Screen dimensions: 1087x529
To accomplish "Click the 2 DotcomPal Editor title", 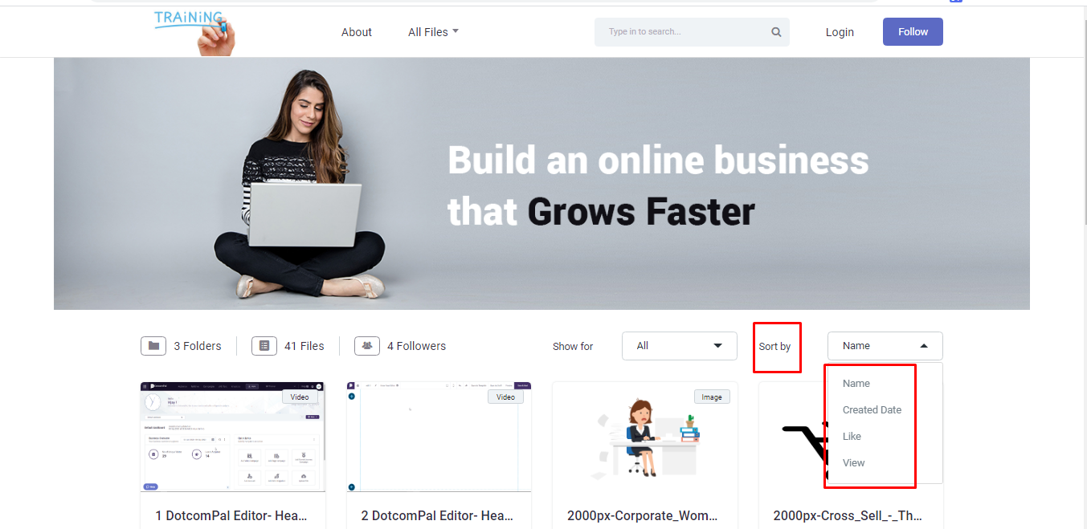I will click(437, 516).
